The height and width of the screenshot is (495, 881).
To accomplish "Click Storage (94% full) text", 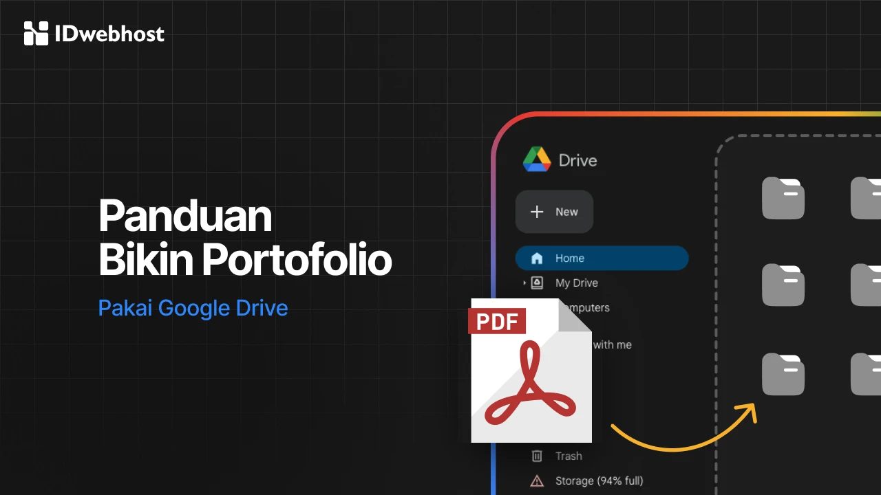I will click(599, 481).
